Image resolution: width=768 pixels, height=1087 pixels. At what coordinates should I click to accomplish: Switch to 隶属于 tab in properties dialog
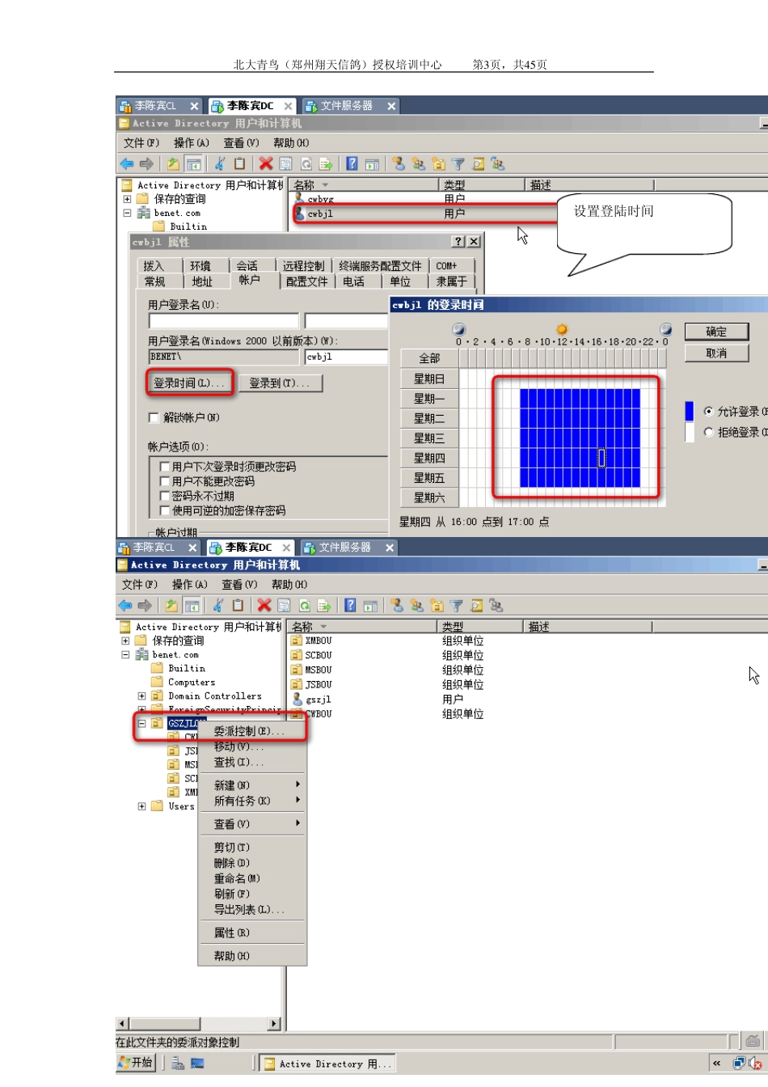[452, 281]
